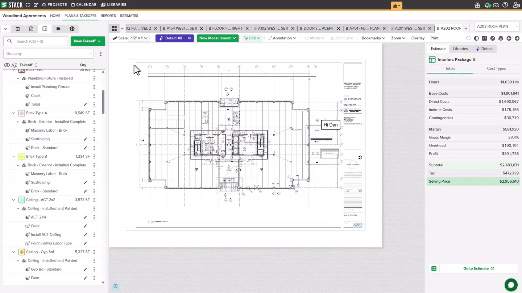Image resolution: width=522 pixels, height=293 pixels.
Task: Toggle A-Z sort in takeoff header
Action: [14, 65]
